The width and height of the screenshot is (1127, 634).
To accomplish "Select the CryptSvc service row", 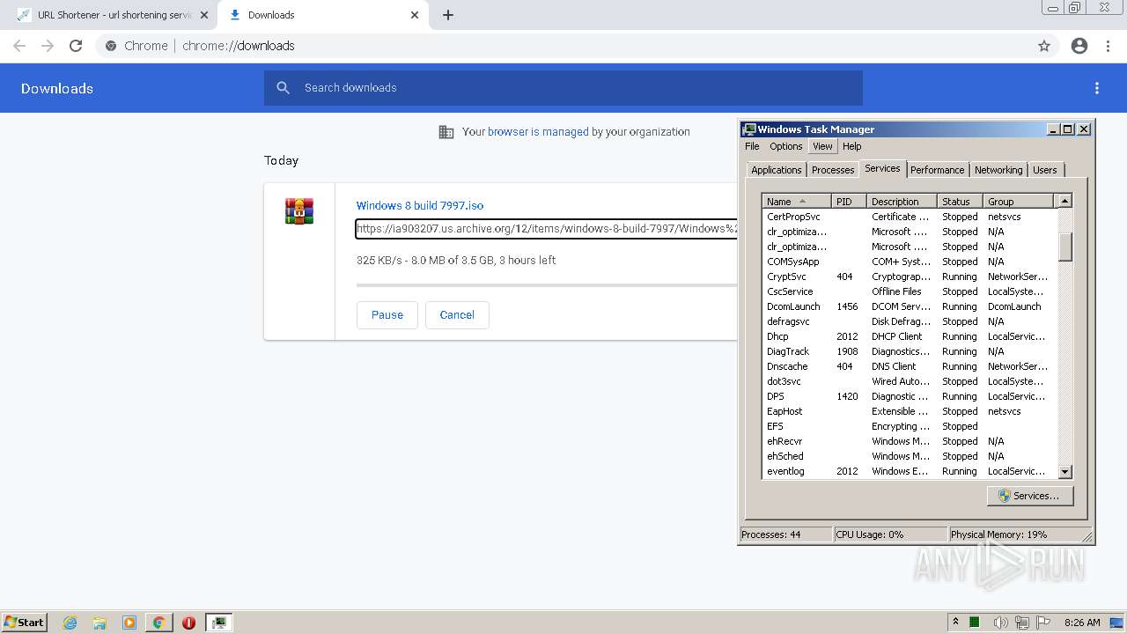I will pyautogui.click(x=910, y=276).
